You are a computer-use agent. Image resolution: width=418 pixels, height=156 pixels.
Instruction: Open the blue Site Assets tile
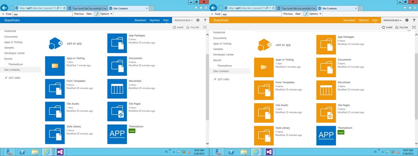point(55,111)
